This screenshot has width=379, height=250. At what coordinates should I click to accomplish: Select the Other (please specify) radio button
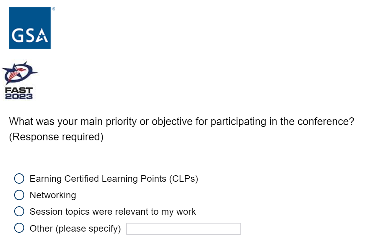(19, 229)
